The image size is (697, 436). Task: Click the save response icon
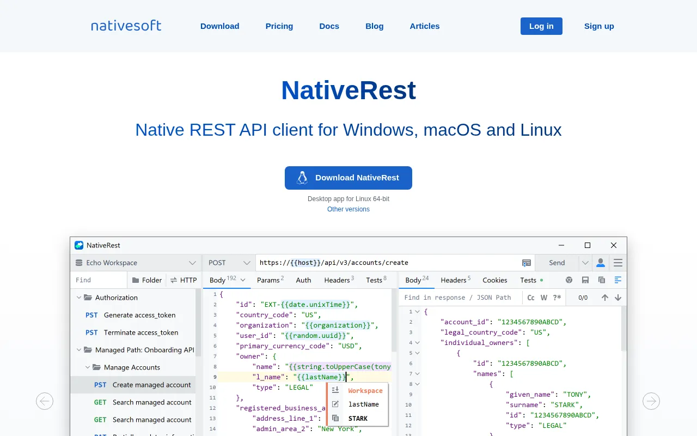point(585,280)
